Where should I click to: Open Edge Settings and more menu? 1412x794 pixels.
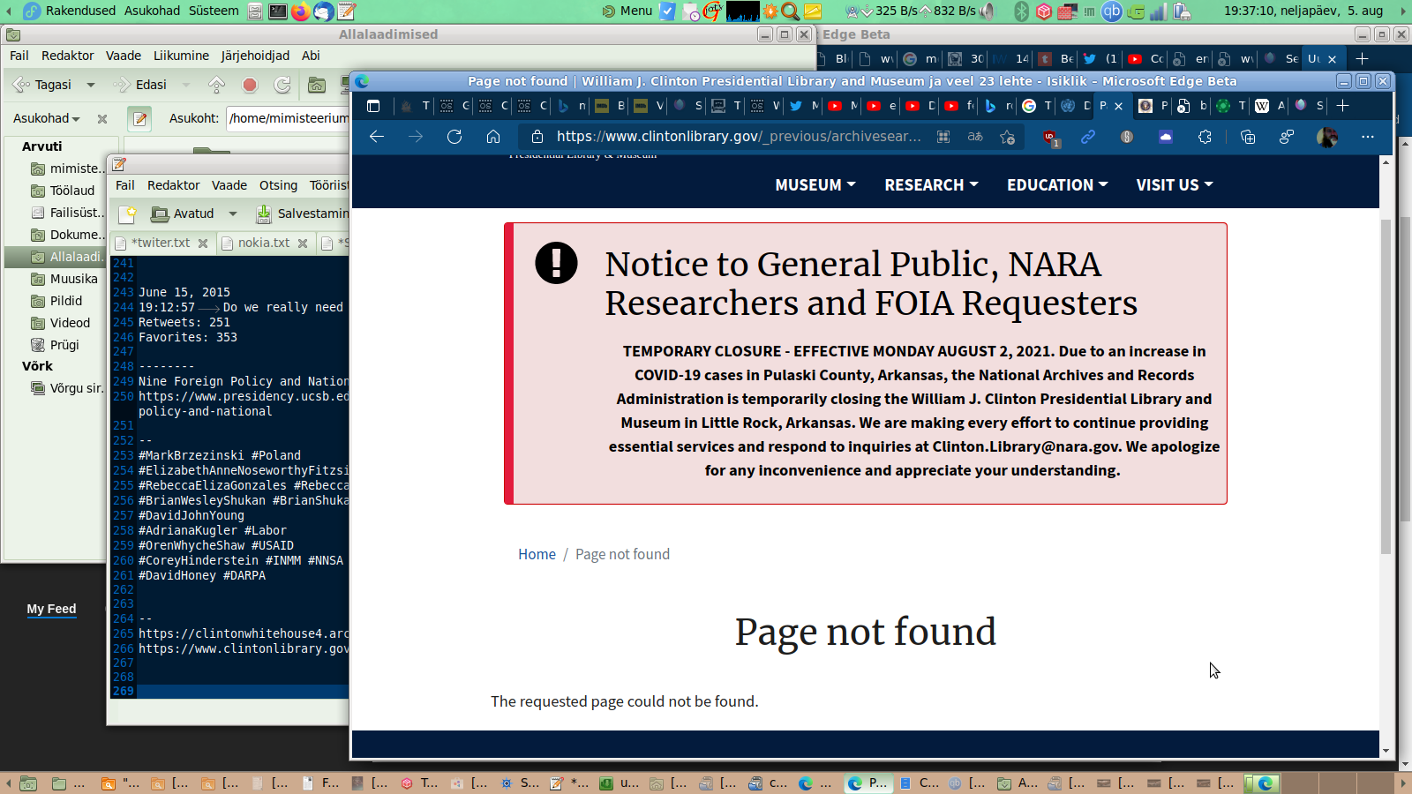point(1368,137)
